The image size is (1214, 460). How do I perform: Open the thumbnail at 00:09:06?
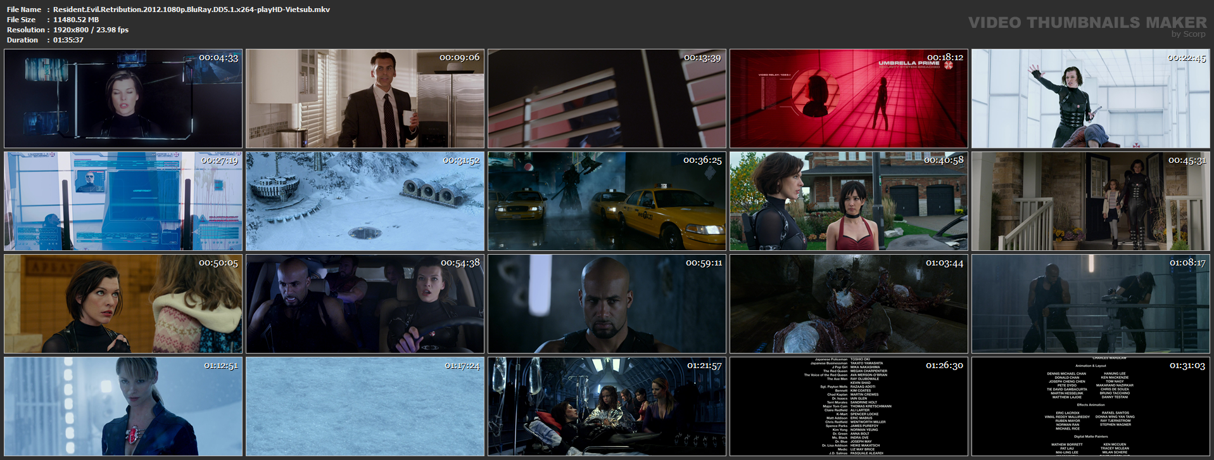(x=365, y=99)
